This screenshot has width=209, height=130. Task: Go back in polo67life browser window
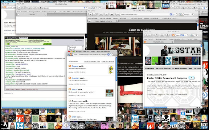pyautogui.click(x=91, y=14)
